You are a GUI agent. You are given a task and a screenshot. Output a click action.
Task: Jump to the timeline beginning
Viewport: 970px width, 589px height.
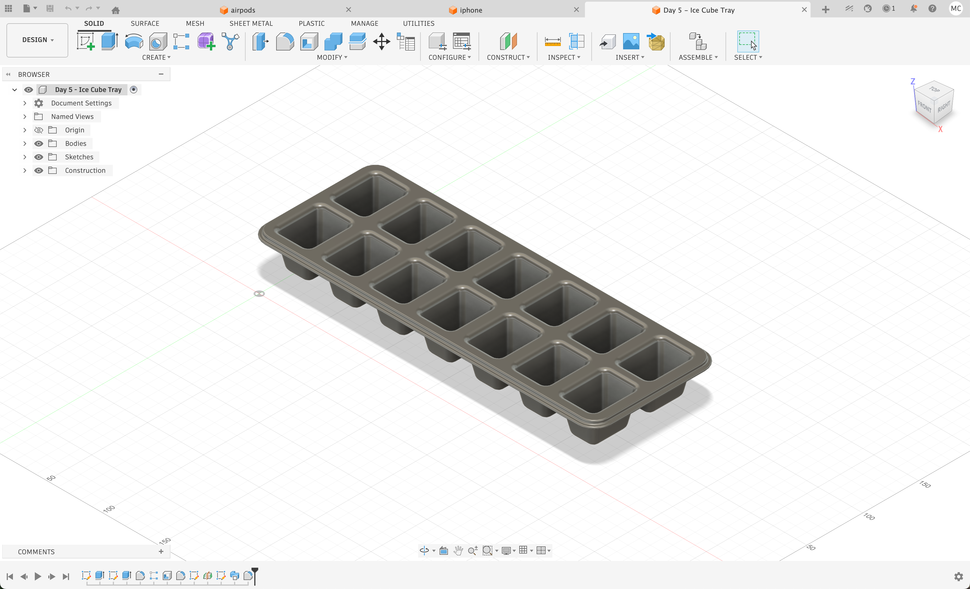point(10,576)
